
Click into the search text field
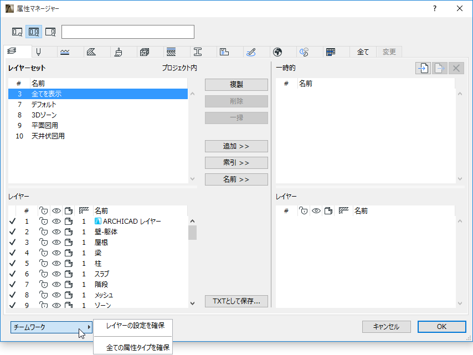coord(128,32)
